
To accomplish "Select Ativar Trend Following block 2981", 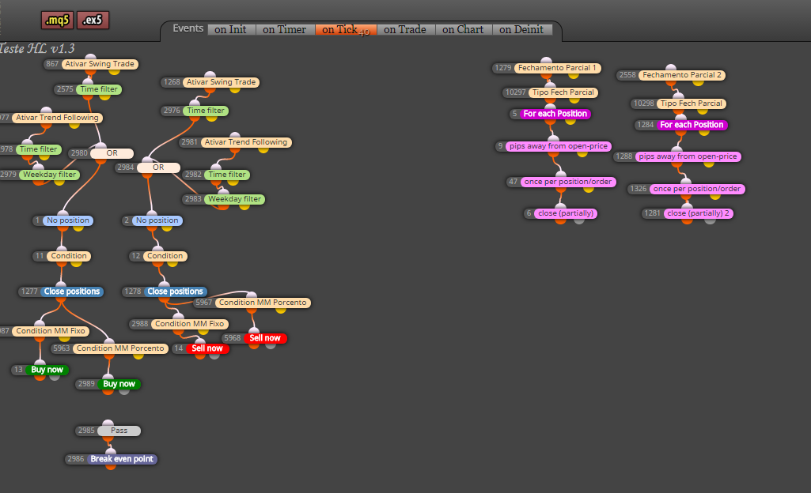I will [246, 142].
